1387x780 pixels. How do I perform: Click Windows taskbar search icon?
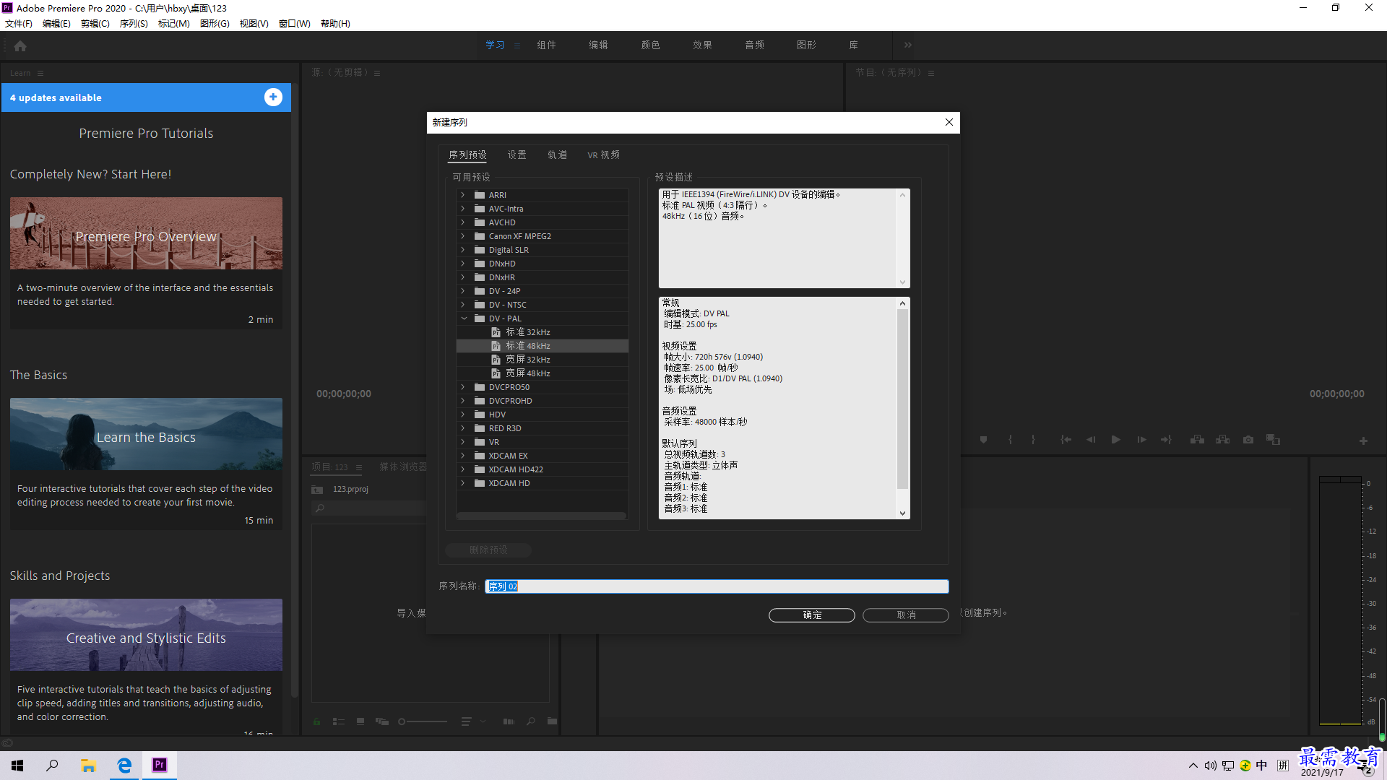52,766
